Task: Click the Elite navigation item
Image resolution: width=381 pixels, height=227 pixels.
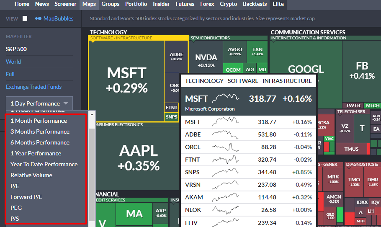Action: click(278, 4)
